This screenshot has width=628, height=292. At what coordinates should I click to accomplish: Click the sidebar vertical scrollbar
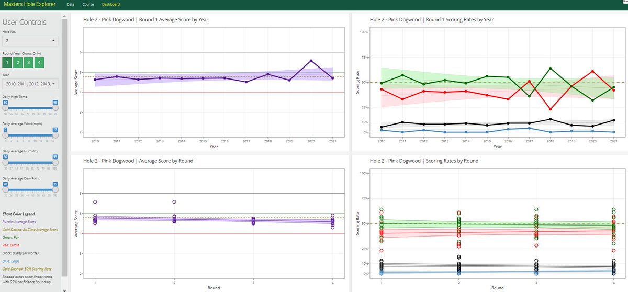[64, 147]
